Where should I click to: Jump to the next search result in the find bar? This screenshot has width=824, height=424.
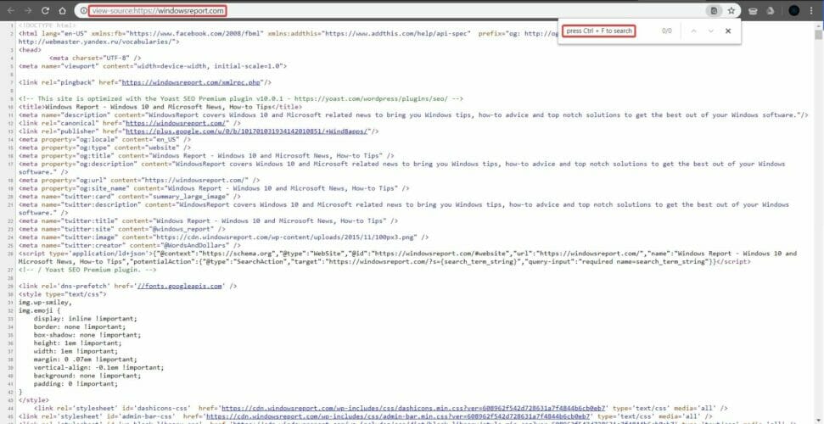[x=711, y=31]
